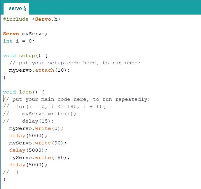The width and height of the screenshot is (201, 189).
Task: Click the 'myServo.write(90);' line
Action: tap(38, 143)
